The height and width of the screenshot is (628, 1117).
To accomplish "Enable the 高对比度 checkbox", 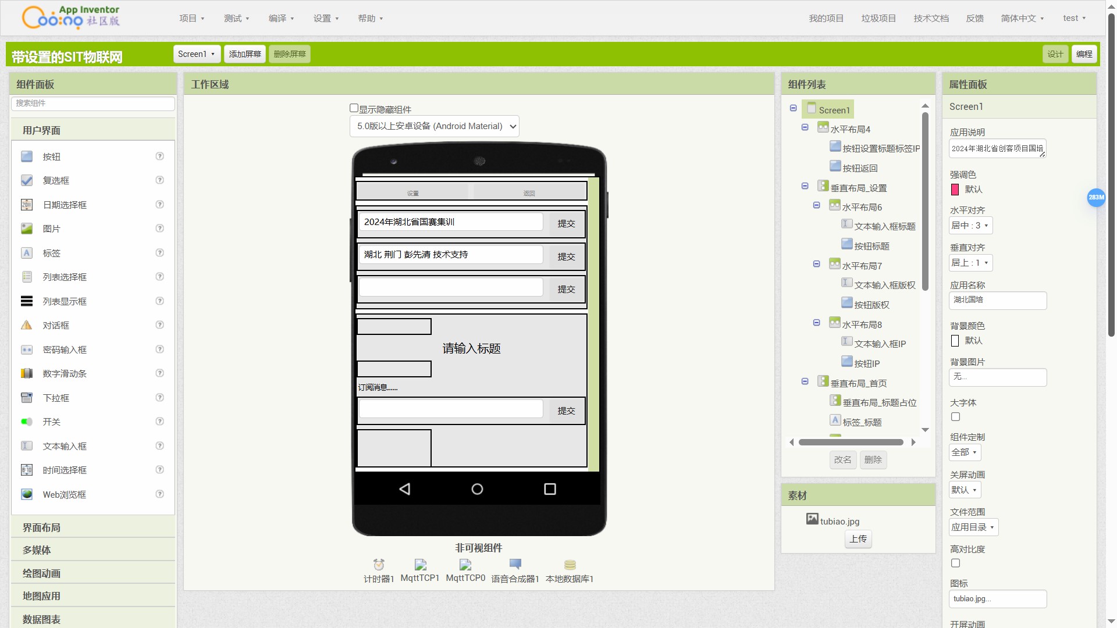I will click(x=955, y=563).
